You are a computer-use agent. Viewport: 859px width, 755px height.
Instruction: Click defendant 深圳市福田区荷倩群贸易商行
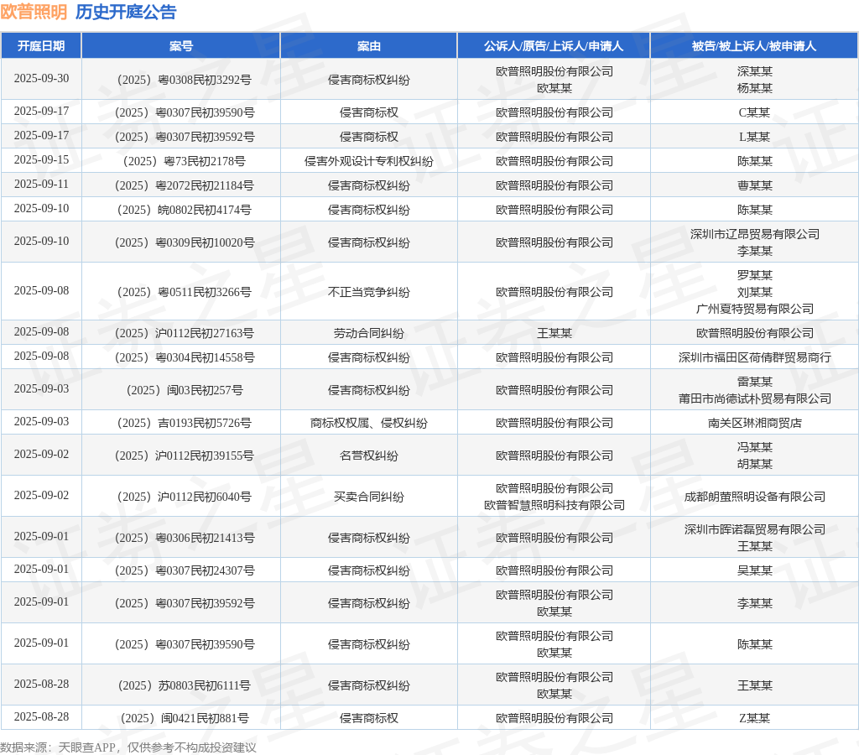(755, 357)
